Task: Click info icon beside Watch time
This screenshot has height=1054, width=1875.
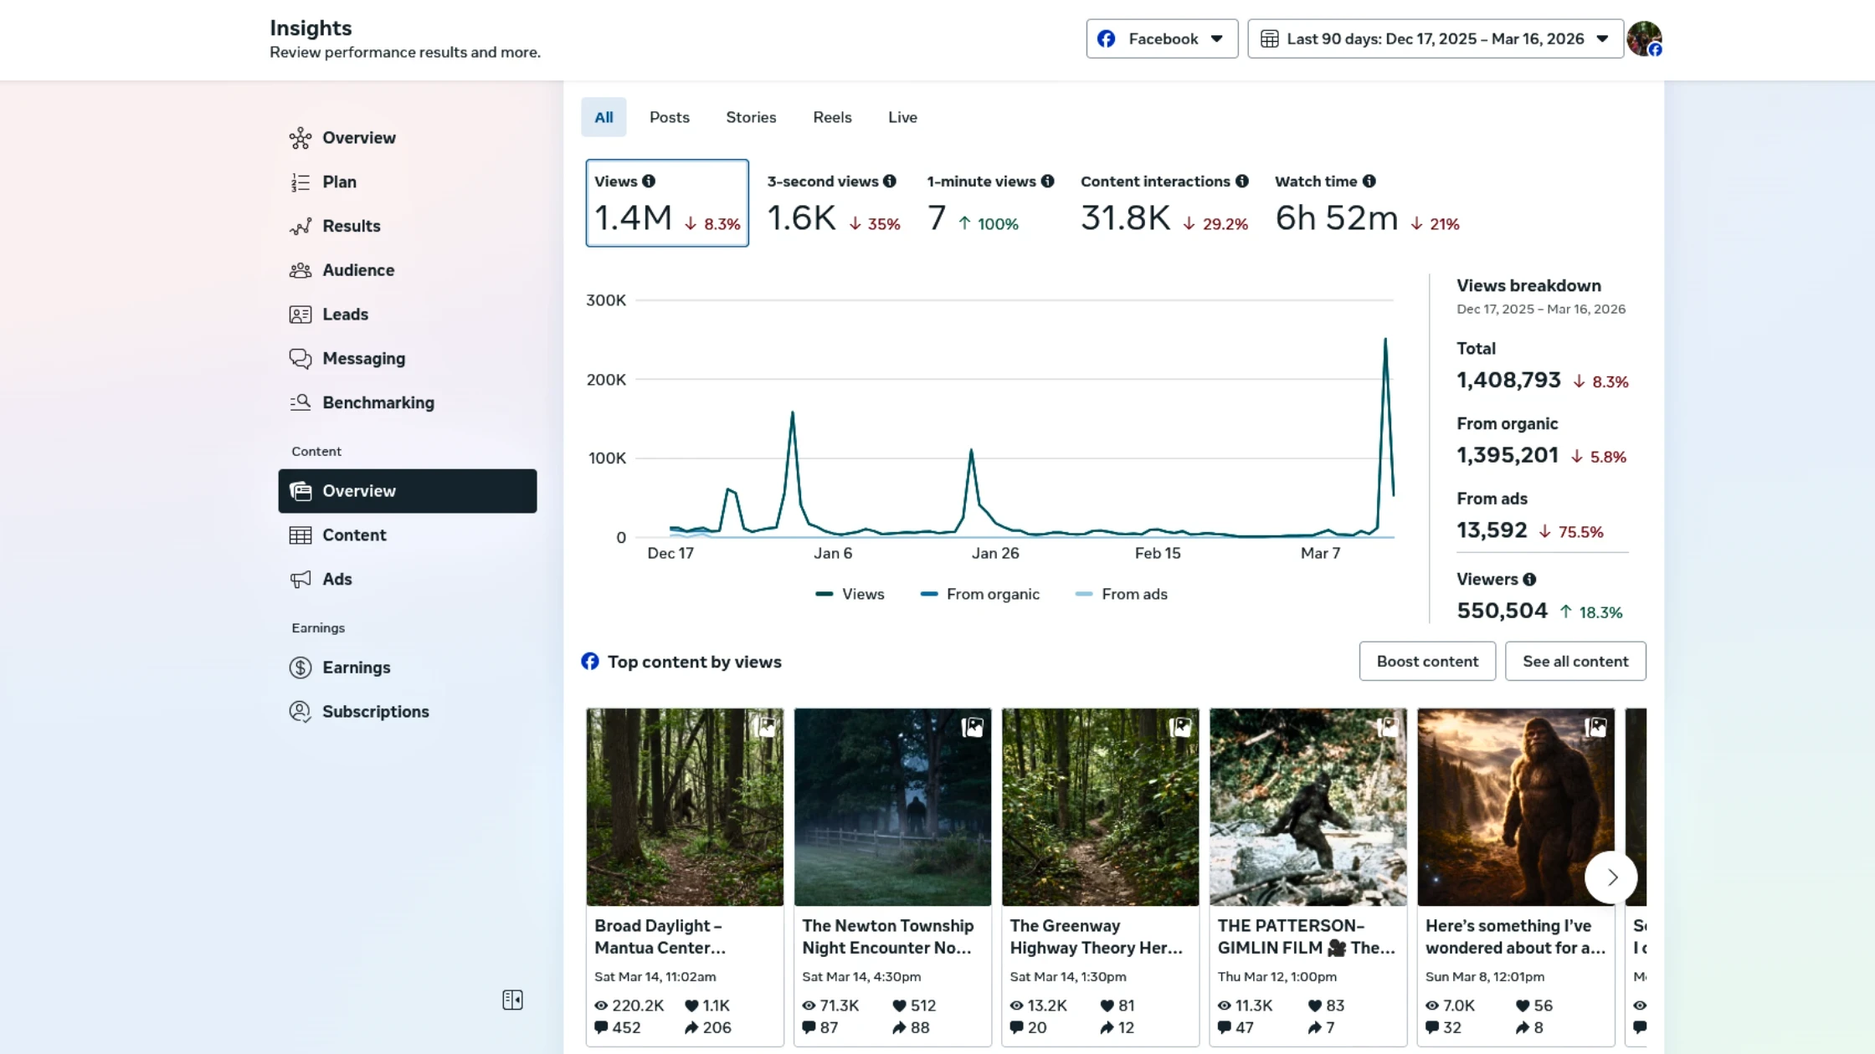Action: (x=1369, y=182)
